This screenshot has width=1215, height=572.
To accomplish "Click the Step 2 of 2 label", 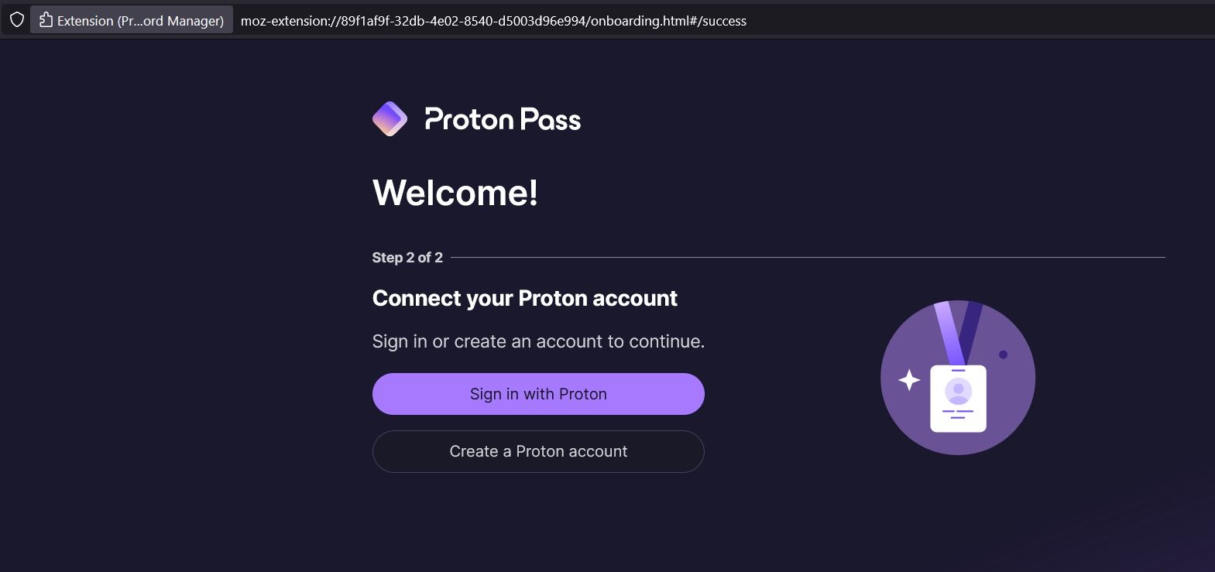I will click(407, 257).
